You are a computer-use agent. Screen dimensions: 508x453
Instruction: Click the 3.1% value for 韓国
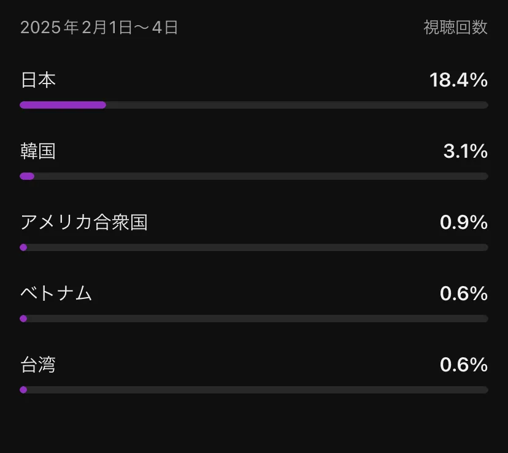tap(466, 152)
